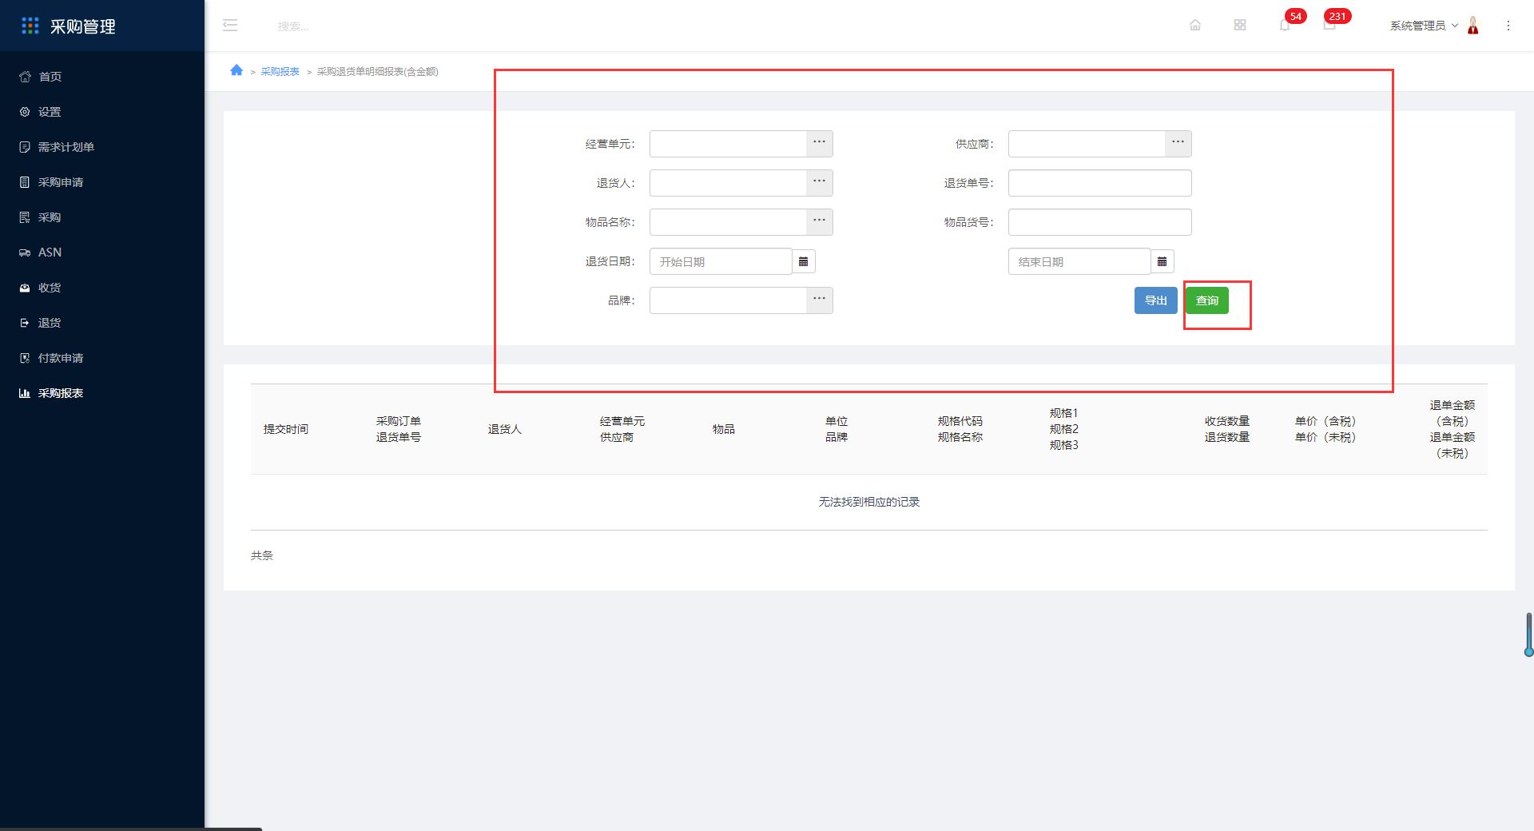Open the vertical three-dot more menu

pyautogui.click(x=1508, y=26)
